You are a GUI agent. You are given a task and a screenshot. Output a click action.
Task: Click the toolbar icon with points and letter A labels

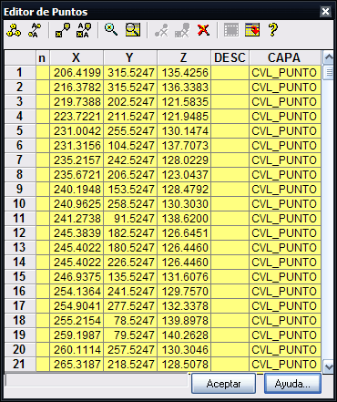click(x=35, y=30)
